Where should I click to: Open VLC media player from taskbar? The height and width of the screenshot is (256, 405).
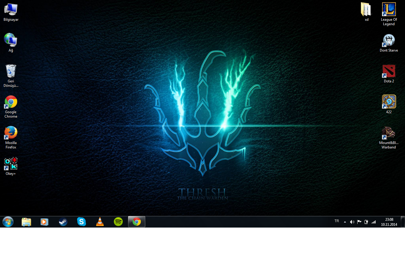100,222
